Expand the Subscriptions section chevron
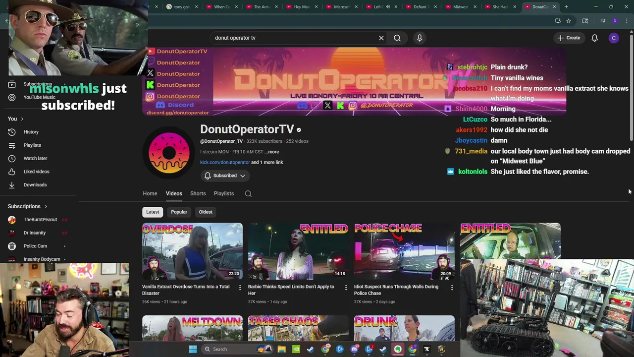634x357 pixels. tap(46, 206)
